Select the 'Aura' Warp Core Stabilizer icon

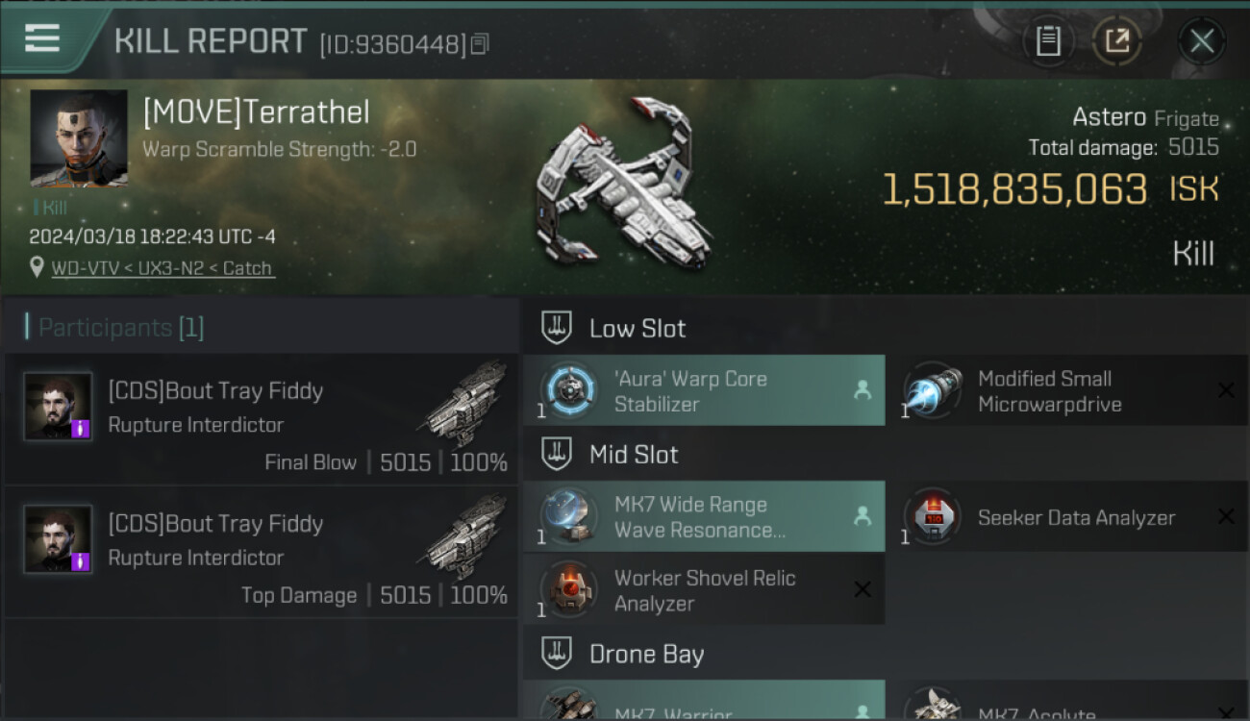pos(569,390)
